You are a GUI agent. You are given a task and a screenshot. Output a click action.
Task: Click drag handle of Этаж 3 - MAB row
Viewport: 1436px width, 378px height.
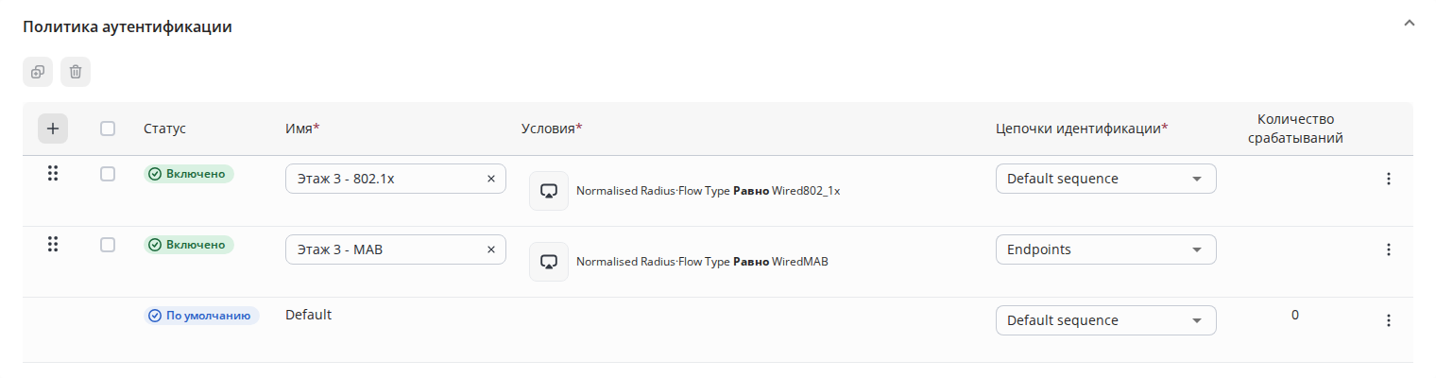(53, 245)
